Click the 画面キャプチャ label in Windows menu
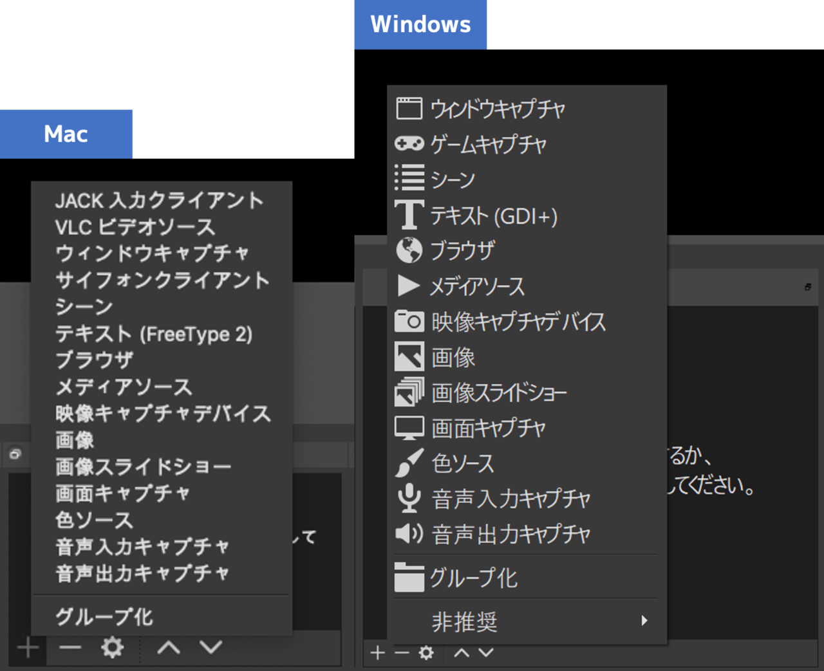 pos(489,428)
